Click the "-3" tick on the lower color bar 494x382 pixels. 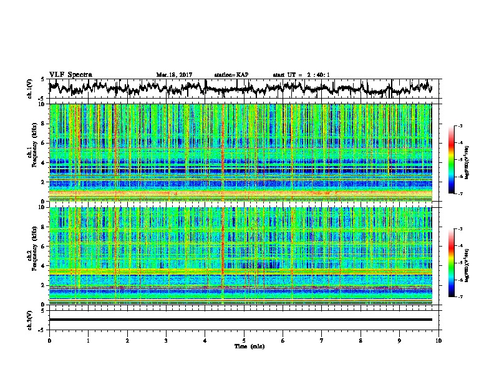click(x=460, y=229)
